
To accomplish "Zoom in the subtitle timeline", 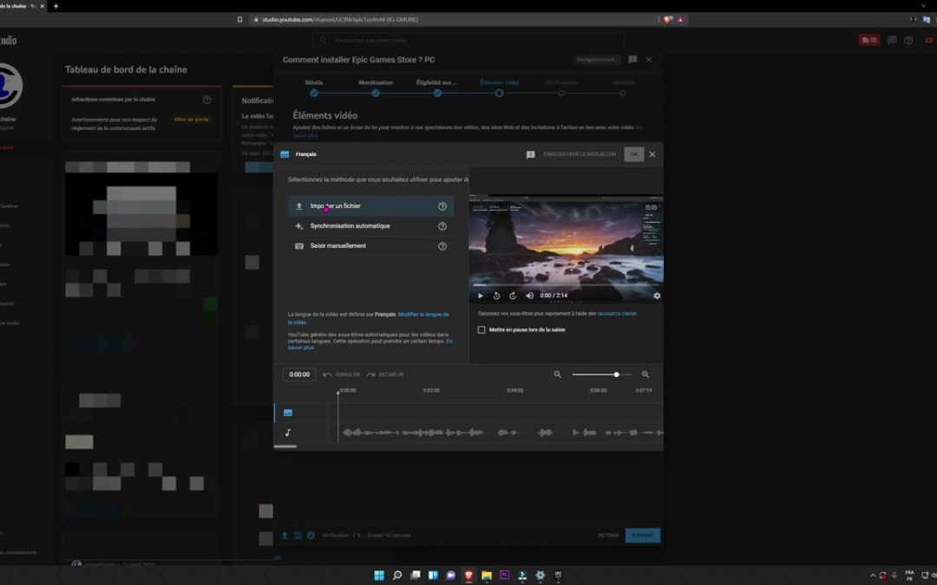I will (645, 374).
